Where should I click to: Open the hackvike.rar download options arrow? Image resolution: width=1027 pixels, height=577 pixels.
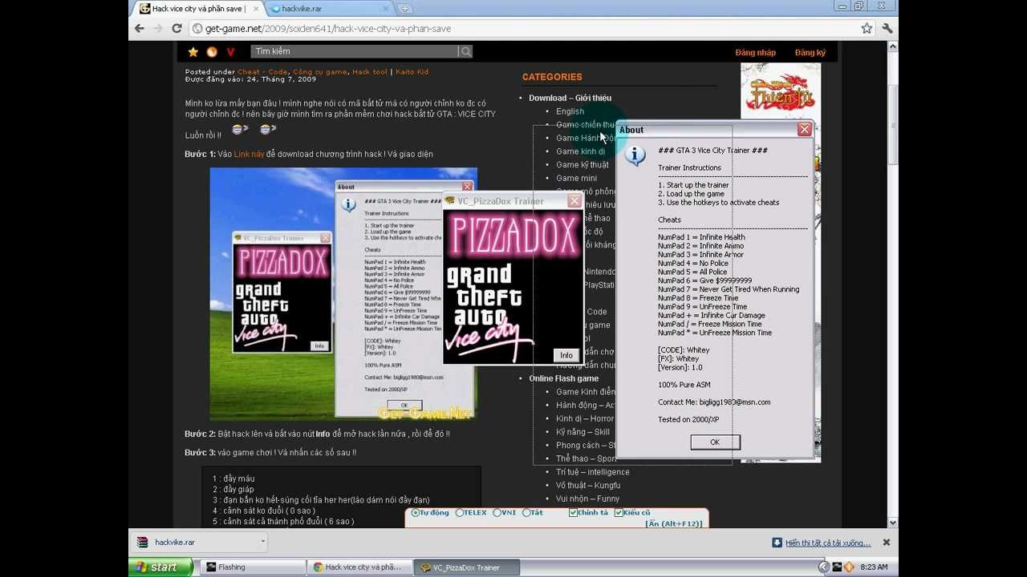(262, 542)
